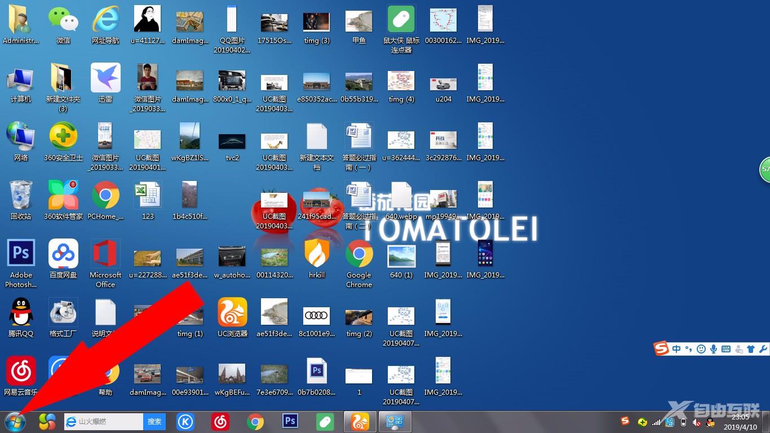This screenshot has height=433, width=770.
Task: Open Kugou music from the taskbar
Action: point(185,422)
